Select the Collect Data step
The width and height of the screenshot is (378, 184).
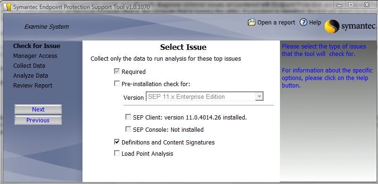29,66
